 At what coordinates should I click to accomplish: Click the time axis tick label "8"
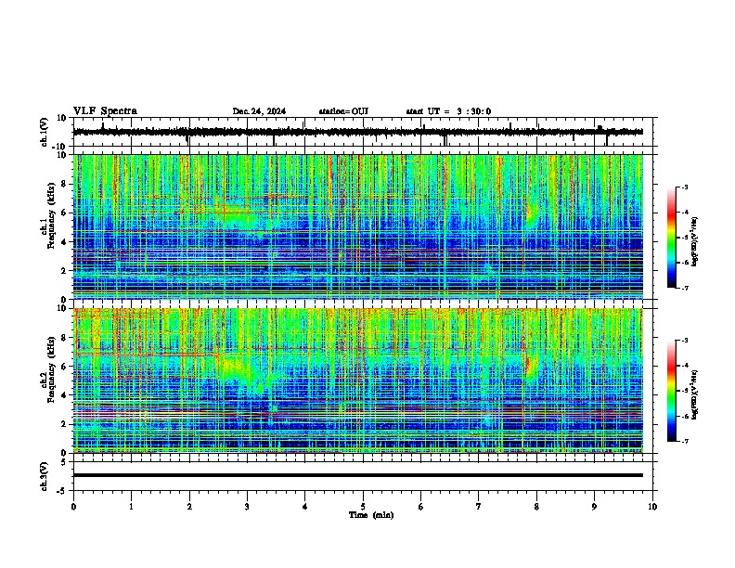point(536,507)
